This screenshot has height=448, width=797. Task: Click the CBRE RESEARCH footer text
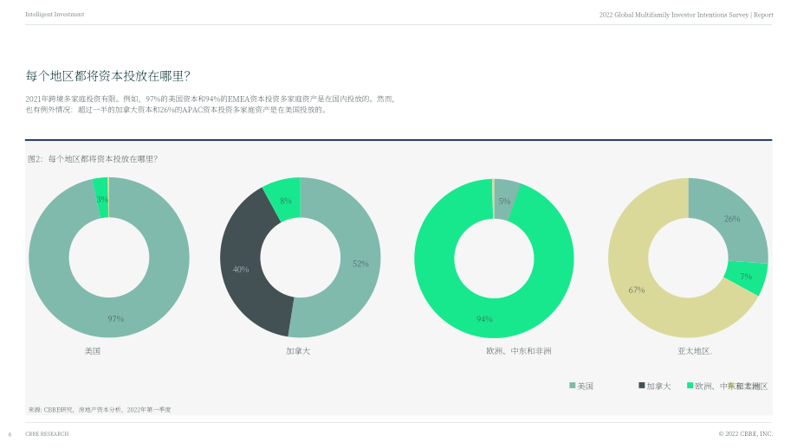coord(47,434)
